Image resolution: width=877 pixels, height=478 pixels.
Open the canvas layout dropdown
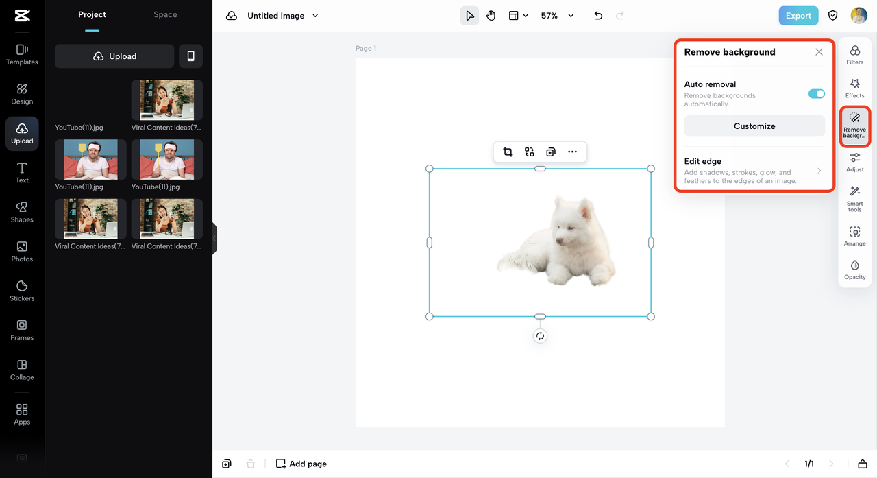[x=518, y=16]
